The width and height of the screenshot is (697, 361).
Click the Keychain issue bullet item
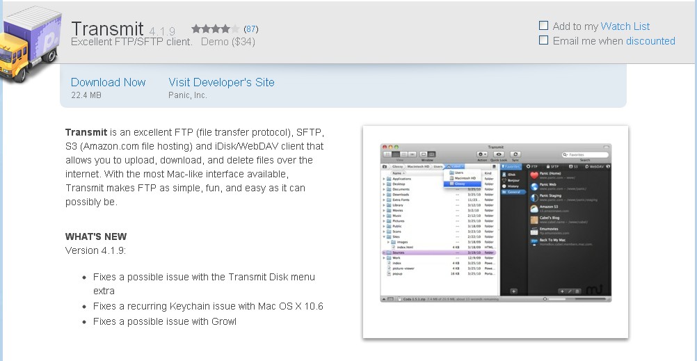pyautogui.click(x=208, y=306)
